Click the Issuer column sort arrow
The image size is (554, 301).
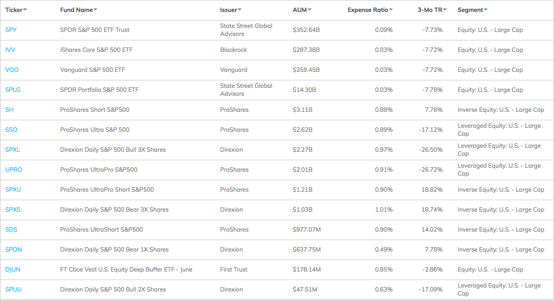[240, 10]
